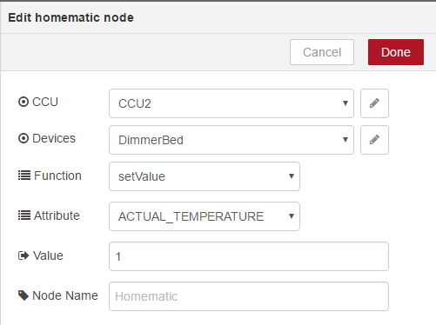Focus the Value input field
The image size is (436, 325).
[x=249, y=256]
